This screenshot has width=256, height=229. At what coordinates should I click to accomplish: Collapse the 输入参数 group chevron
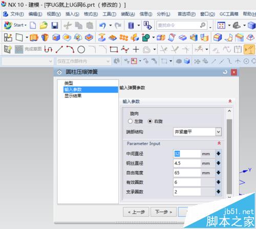tap(230, 101)
